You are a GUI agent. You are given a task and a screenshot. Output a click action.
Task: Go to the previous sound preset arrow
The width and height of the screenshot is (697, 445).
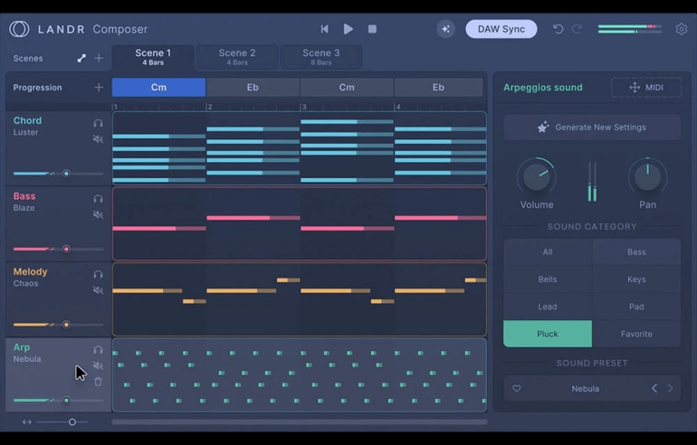tap(654, 388)
